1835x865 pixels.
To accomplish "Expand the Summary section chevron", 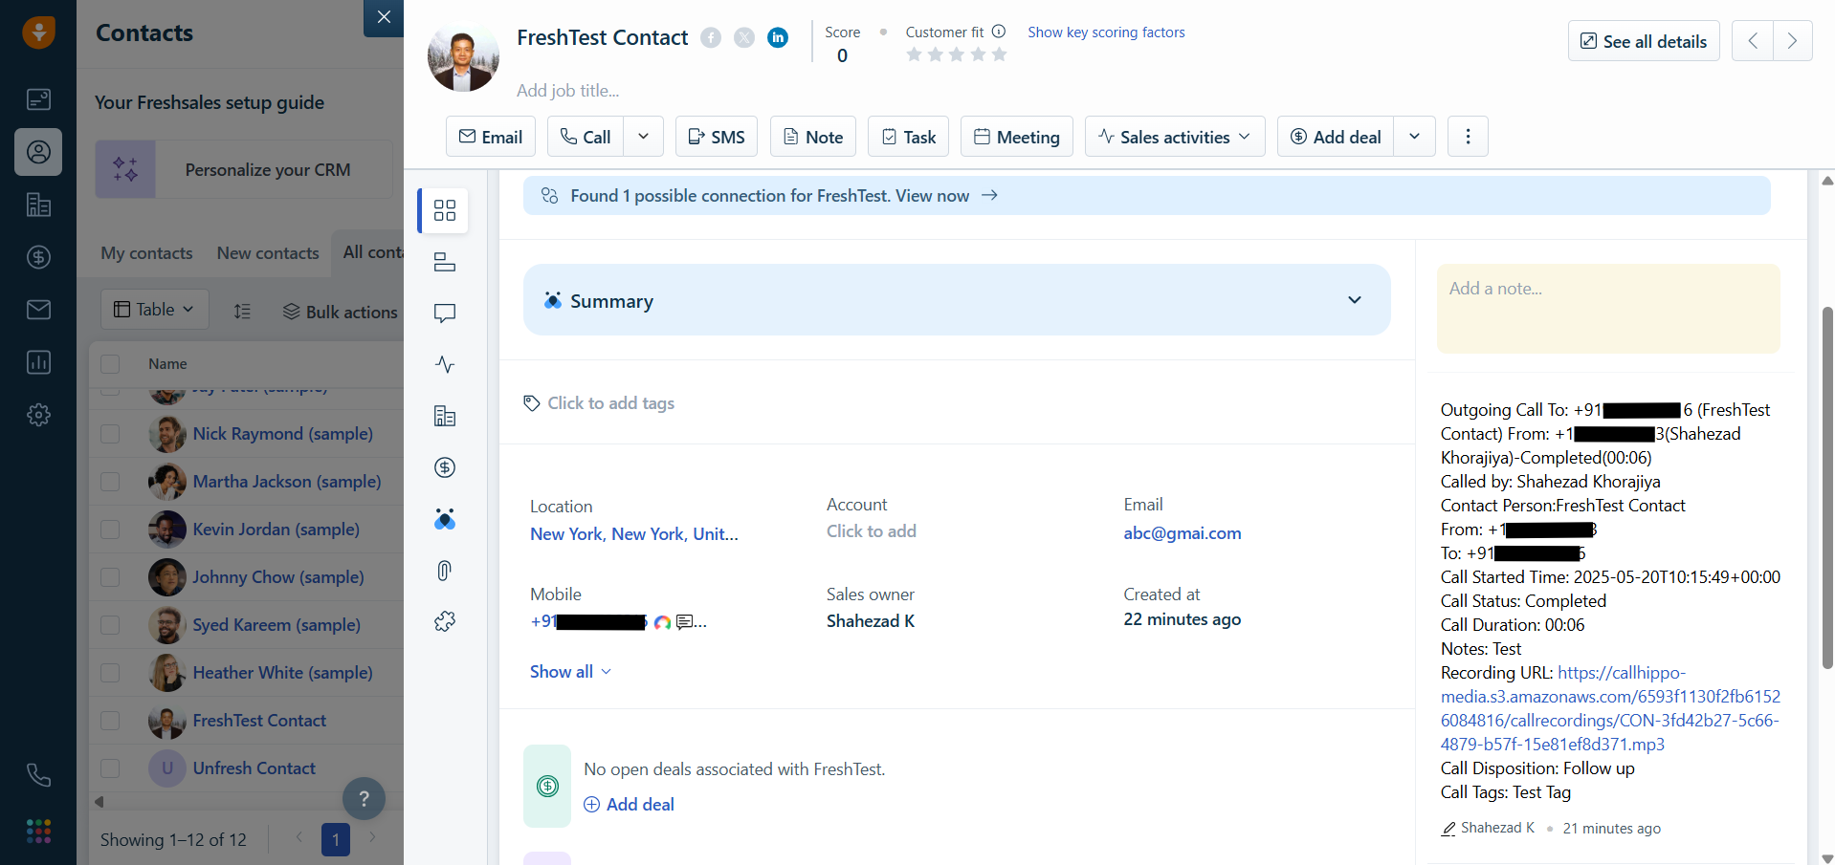I will pyautogui.click(x=1355, y=300).
